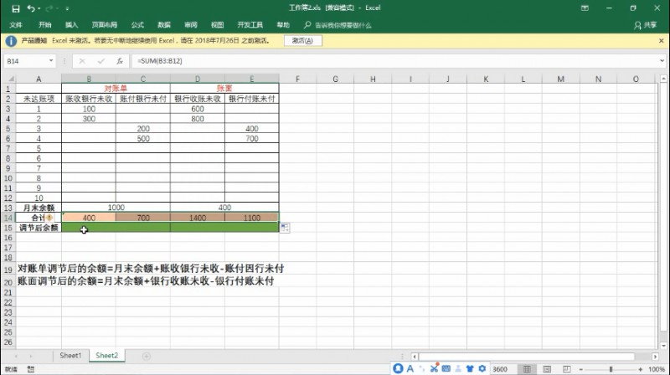The height and width of the screenshot is (375, 670).
Task: Click the horizontal scrollbar left arrow
Action: [414, 357]
